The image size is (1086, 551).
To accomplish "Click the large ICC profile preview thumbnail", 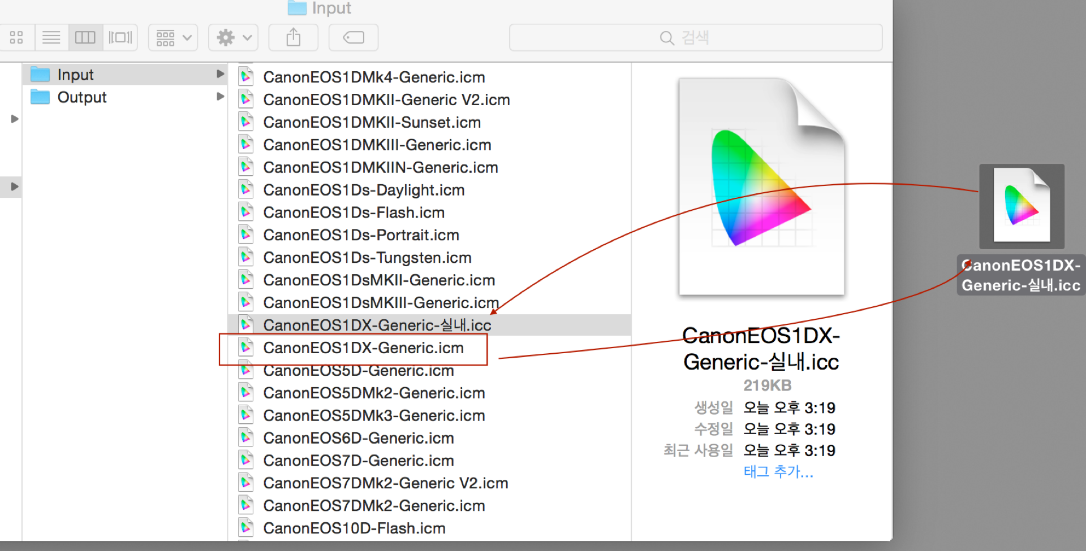I will point(761,186).
